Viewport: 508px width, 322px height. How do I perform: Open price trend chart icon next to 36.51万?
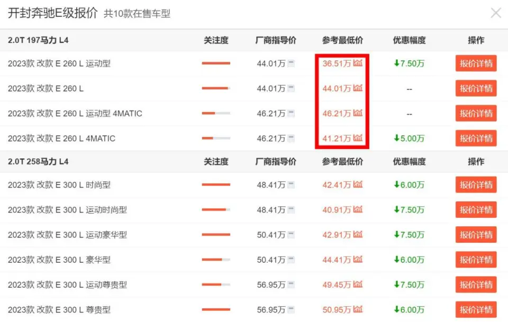pos(358,63)
